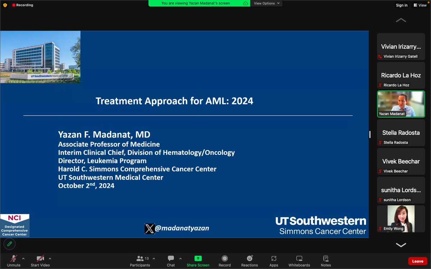Click the panel divider handle beside shared screen
Viewport: 431px width, 269px height.
click(370, 134)
